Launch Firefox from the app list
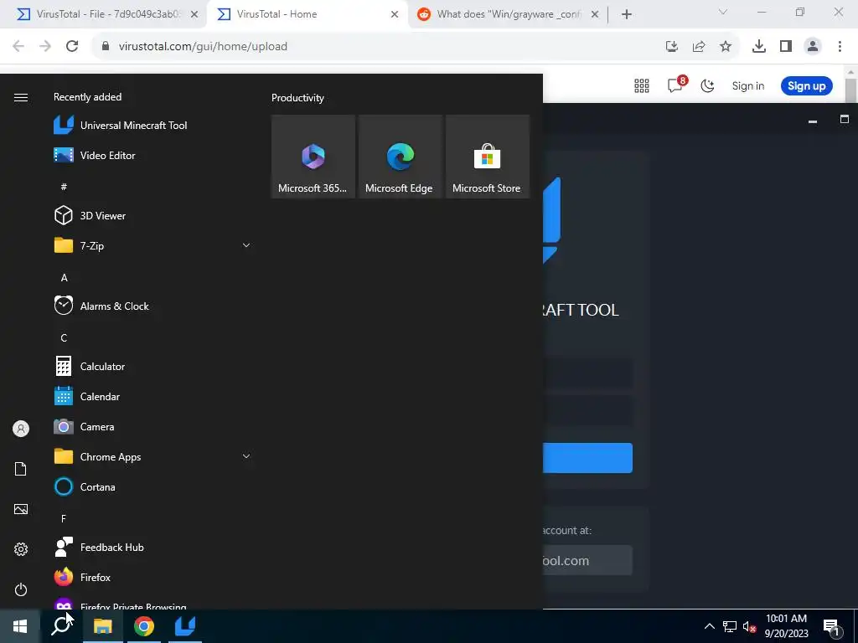 click(x=82, y=577)
